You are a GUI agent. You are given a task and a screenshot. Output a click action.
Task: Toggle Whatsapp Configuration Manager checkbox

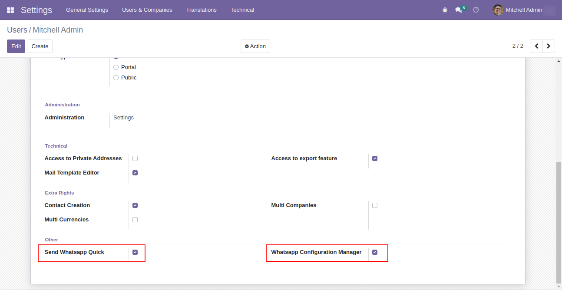375,252
